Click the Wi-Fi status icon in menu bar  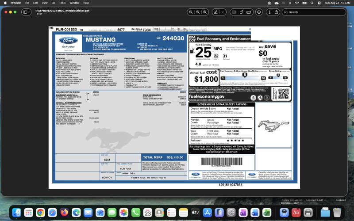(x=297, y=3)
